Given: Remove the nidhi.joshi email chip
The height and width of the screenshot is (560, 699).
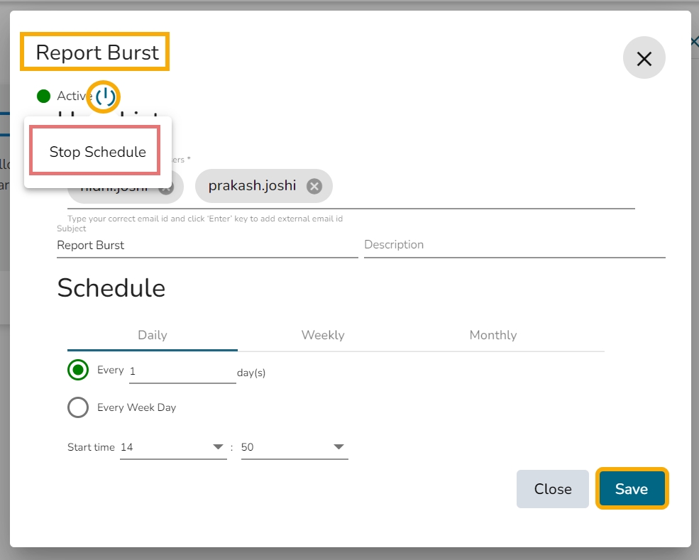Looking at the screenshot, I should (166, 188).
